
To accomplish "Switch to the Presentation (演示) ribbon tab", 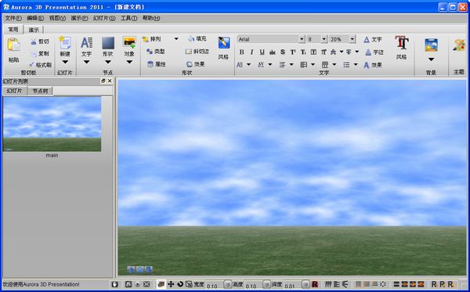I will (34, 30).
